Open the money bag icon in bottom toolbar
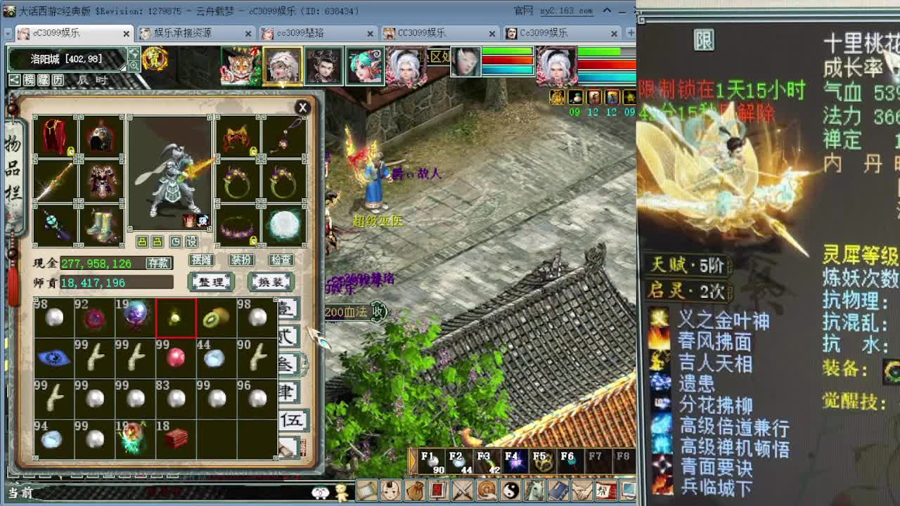 [415, 490]
